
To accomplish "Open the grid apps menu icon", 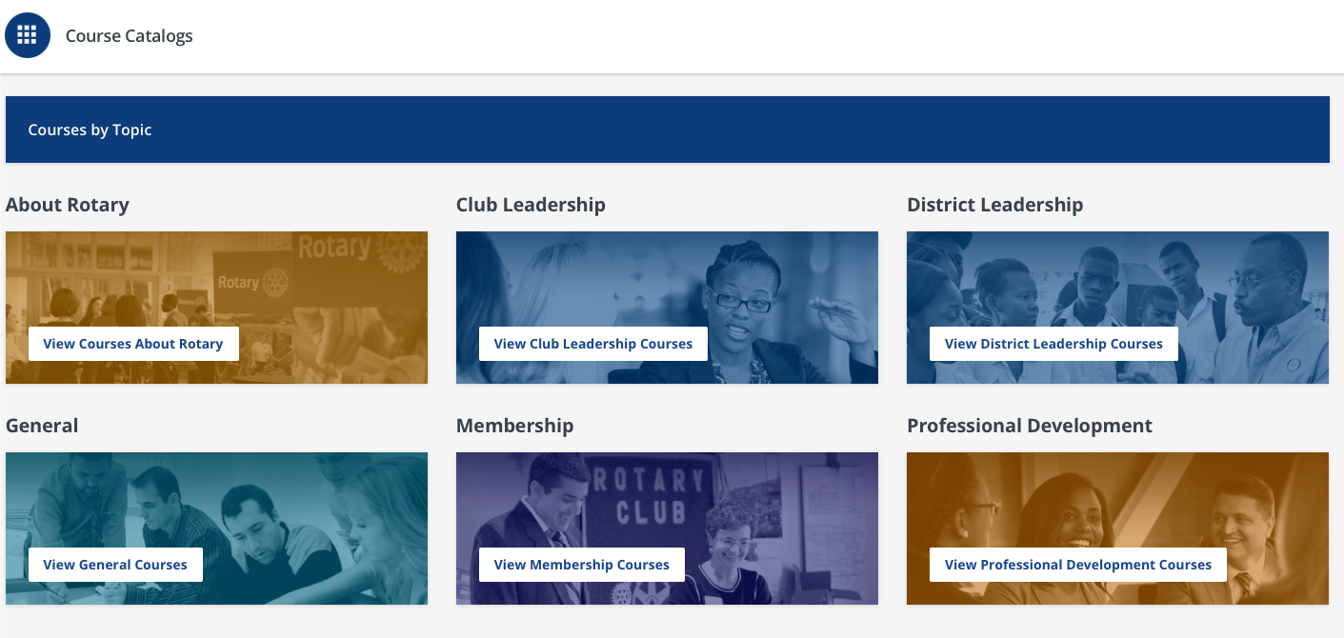I will [x=28, y=35].
